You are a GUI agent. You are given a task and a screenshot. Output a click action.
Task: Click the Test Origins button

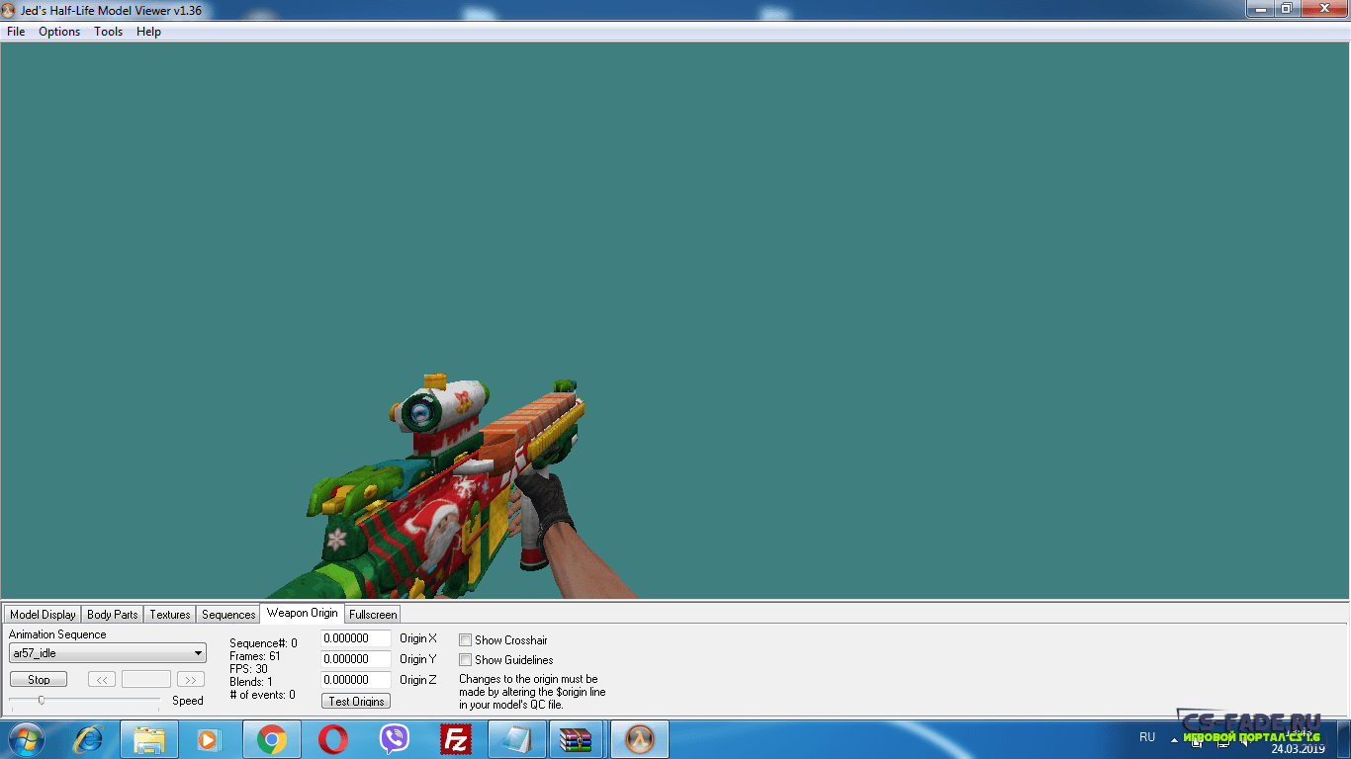click(356, 701)
